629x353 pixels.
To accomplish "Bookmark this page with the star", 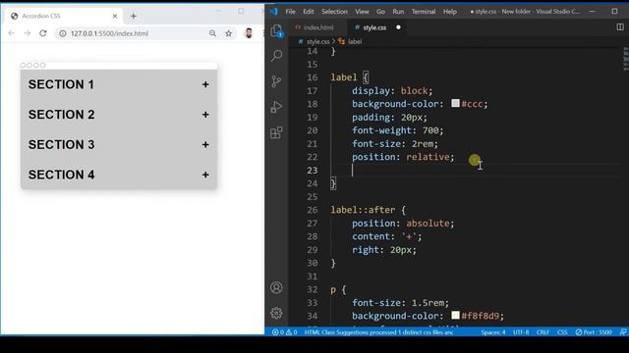I will pyautogui.click(x=229, y=33).
